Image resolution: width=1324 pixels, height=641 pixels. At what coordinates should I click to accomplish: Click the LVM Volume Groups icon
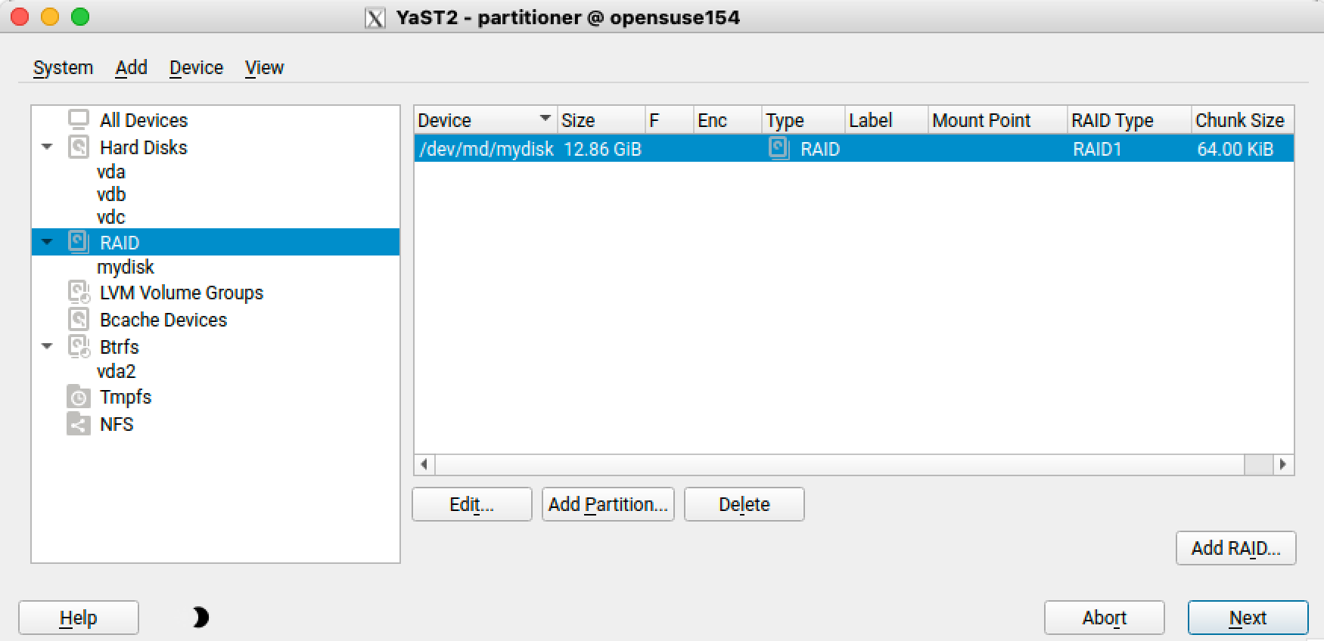(x=79, y=293)
